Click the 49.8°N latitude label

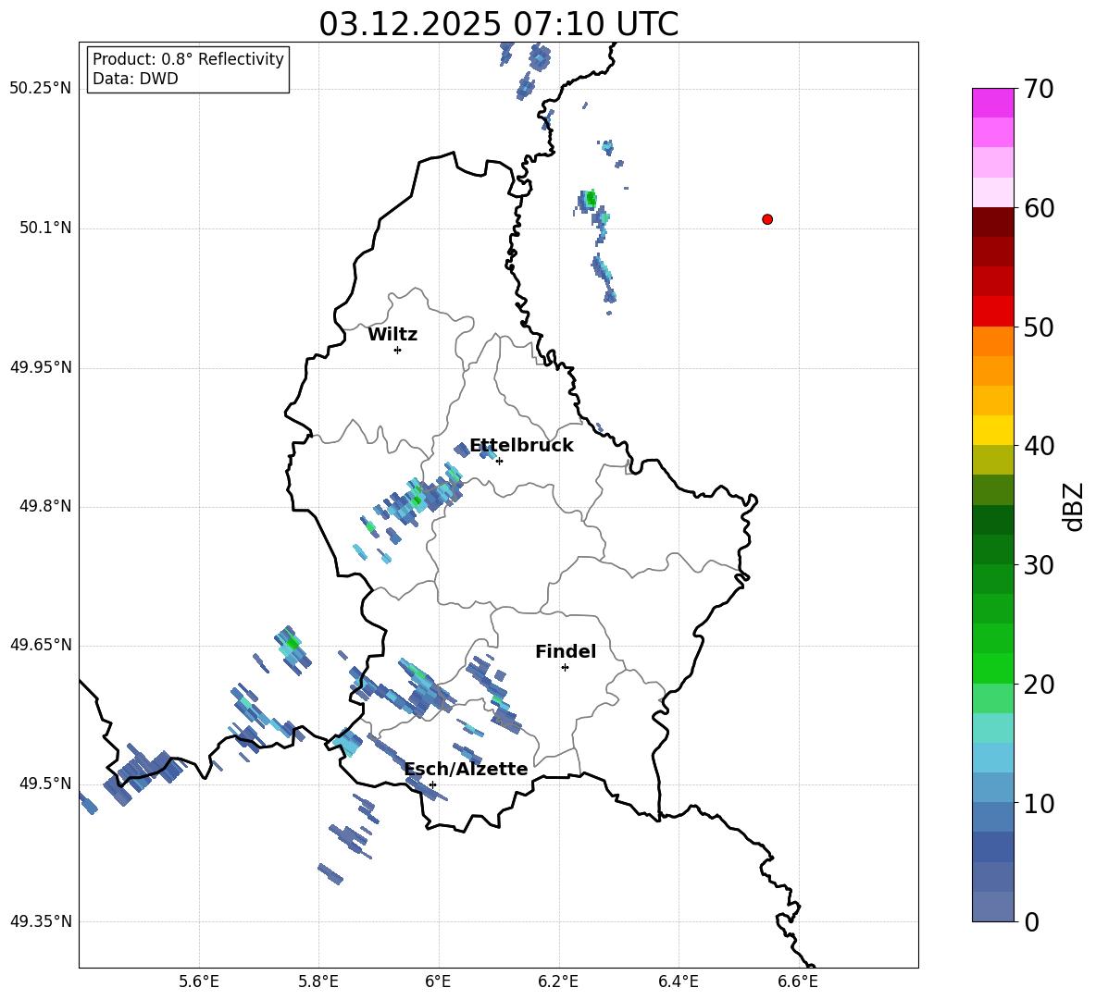pos(45,506)
